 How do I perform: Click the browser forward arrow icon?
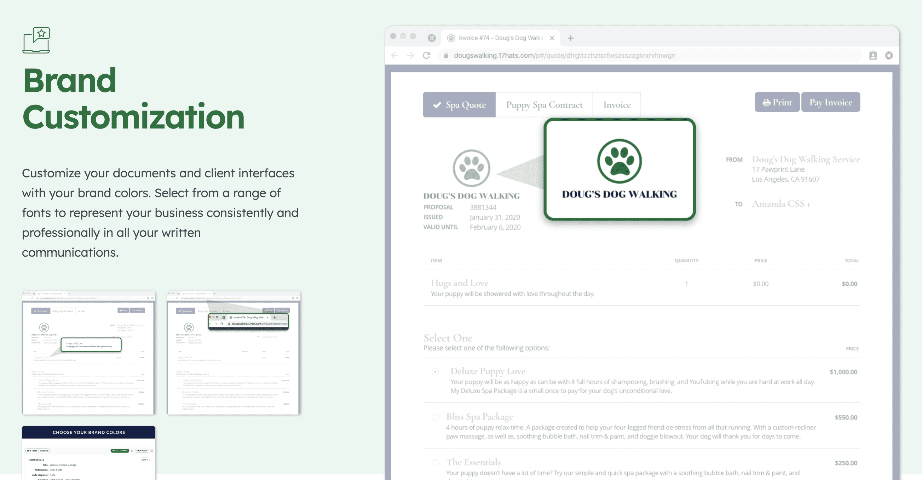click(410, 56)
